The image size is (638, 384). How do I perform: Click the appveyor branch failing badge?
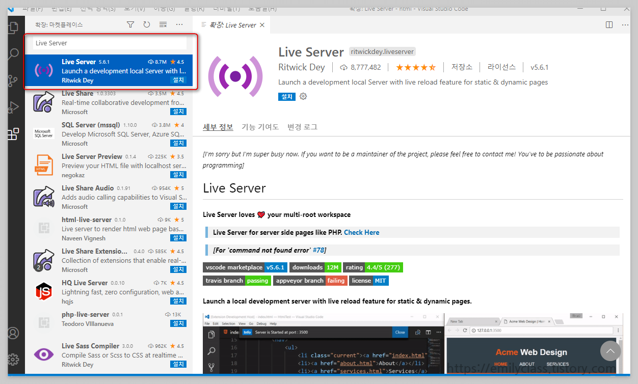pos(310,281)
